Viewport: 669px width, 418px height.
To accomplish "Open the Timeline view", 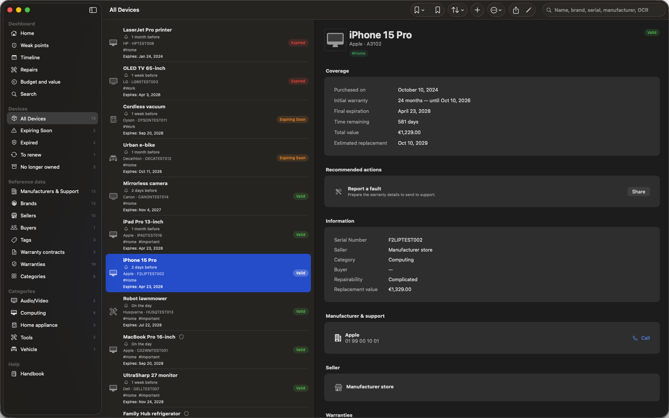I will 52,58.
